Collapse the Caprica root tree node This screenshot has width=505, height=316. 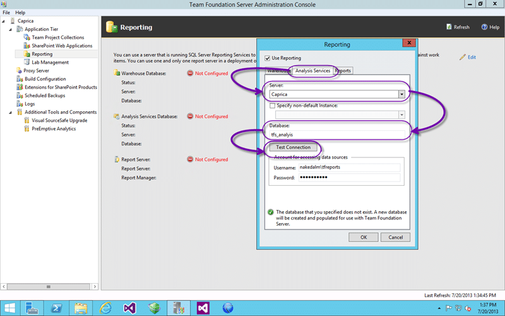pyautogui.click(x=4, y=21)
